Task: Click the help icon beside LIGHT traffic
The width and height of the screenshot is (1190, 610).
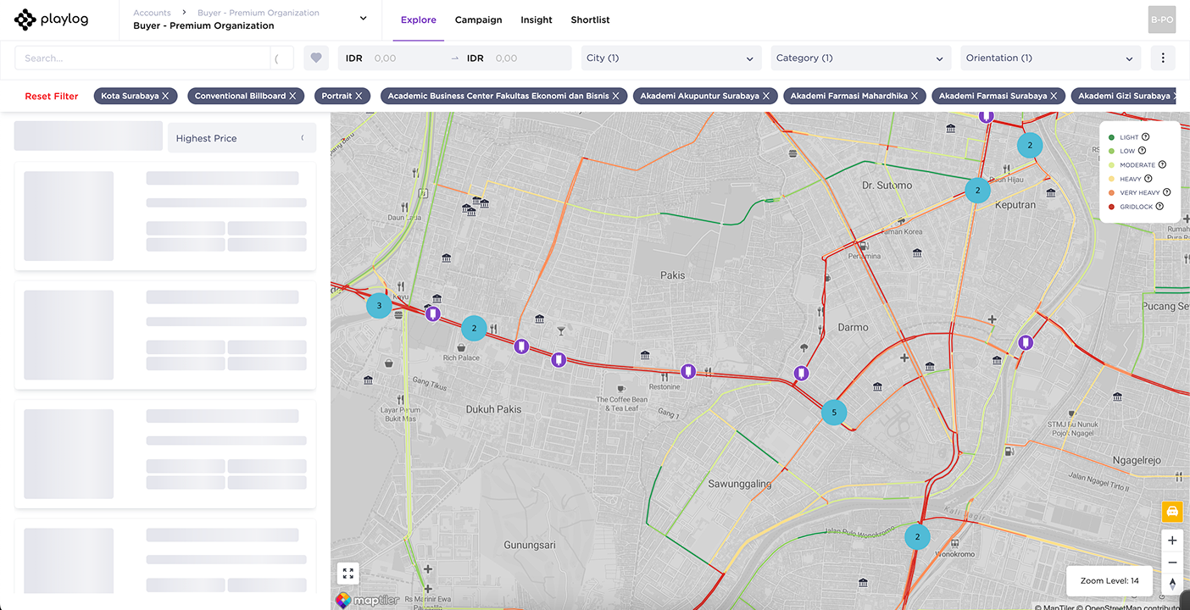Action: (1145, 137)
